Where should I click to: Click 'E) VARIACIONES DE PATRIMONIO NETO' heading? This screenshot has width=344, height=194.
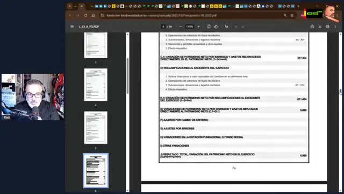209,110
